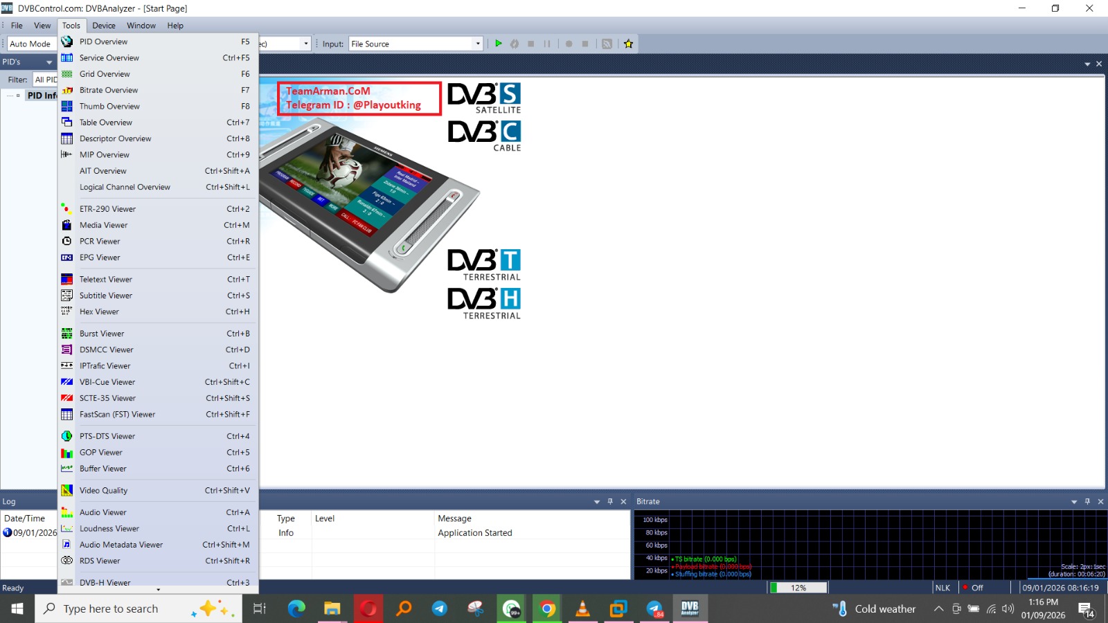The width and height of the screenshot is (1108, 623).
Task: Click the PCR Viewer clock icon
Action: (x=67, y=242)
